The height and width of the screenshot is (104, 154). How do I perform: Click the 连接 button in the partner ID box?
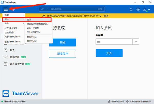pos(100,9)
